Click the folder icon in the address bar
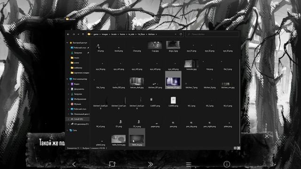This screenshot has height=169, width=301. 89,34
